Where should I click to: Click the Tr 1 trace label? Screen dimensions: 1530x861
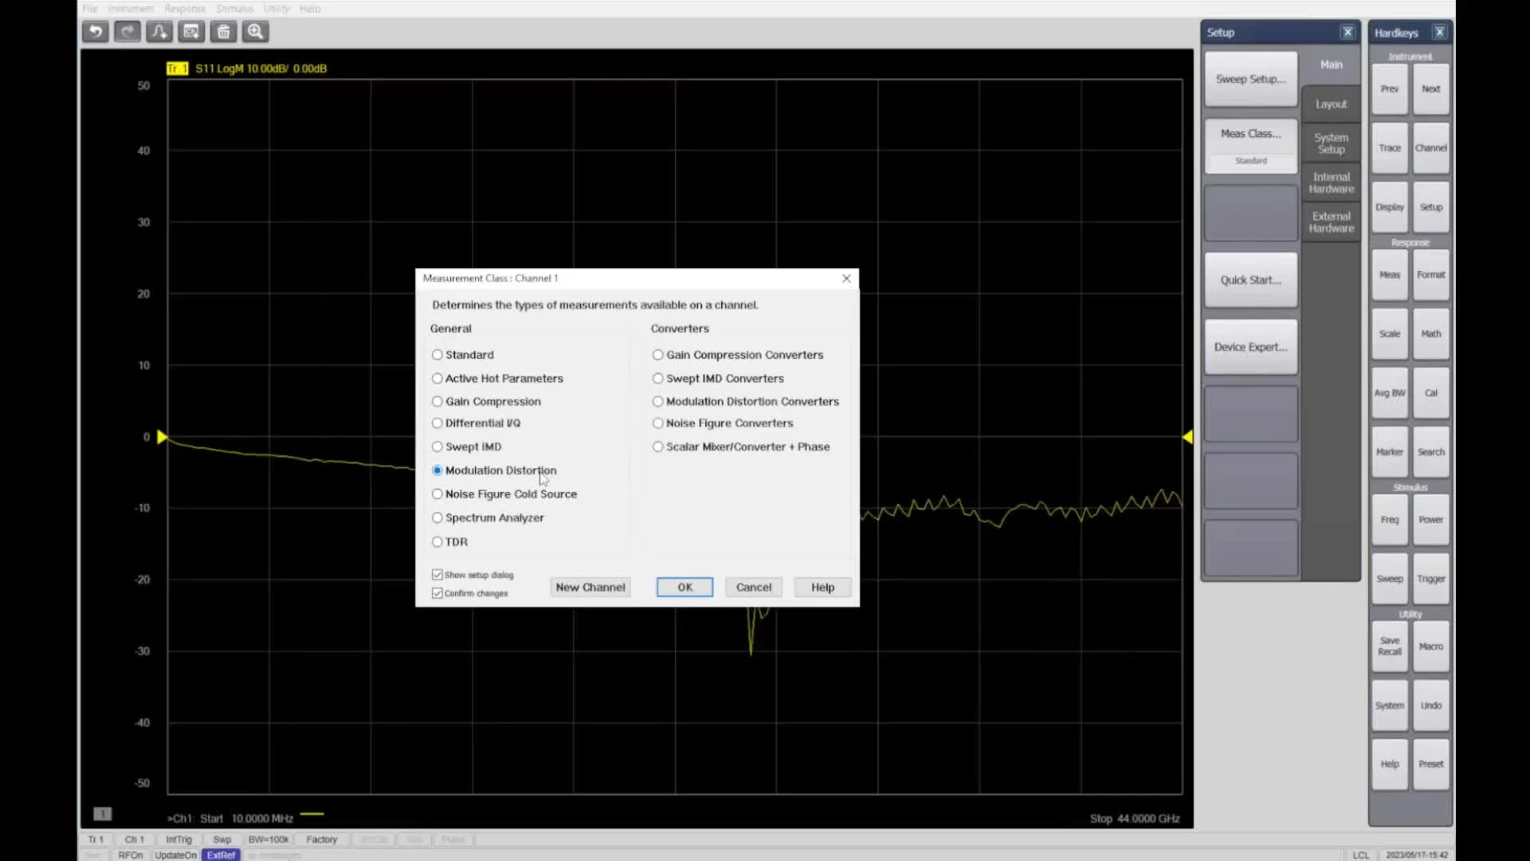(x=177, y=69)
